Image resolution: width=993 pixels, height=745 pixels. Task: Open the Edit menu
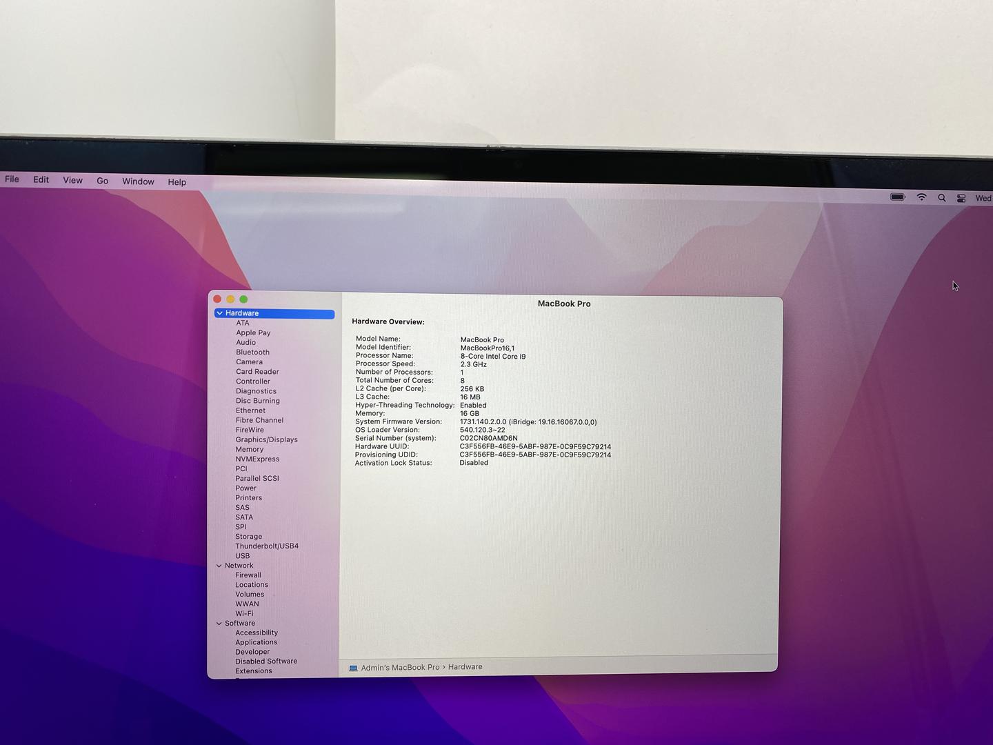click(x=41, y=179)
